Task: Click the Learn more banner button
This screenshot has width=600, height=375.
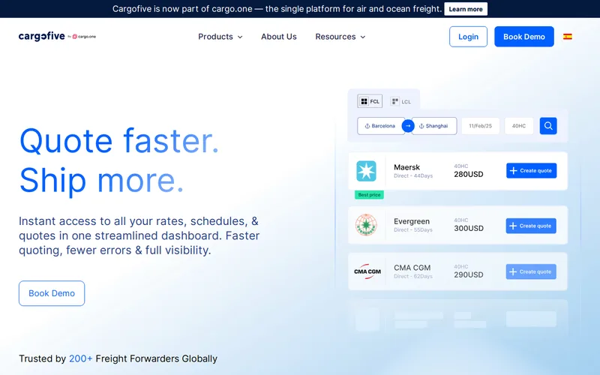Action: click(x=466, y=9)
